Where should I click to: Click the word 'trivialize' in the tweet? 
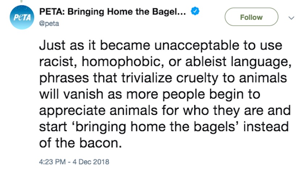146,78
